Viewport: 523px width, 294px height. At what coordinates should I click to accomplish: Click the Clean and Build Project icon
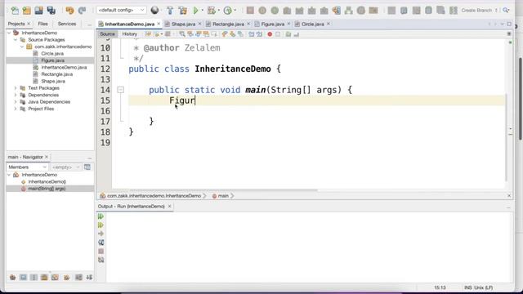[182, 11]
